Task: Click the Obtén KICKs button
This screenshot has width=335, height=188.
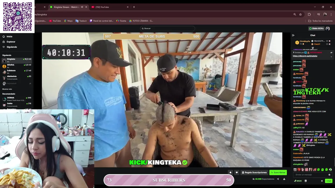Action: 316,28
